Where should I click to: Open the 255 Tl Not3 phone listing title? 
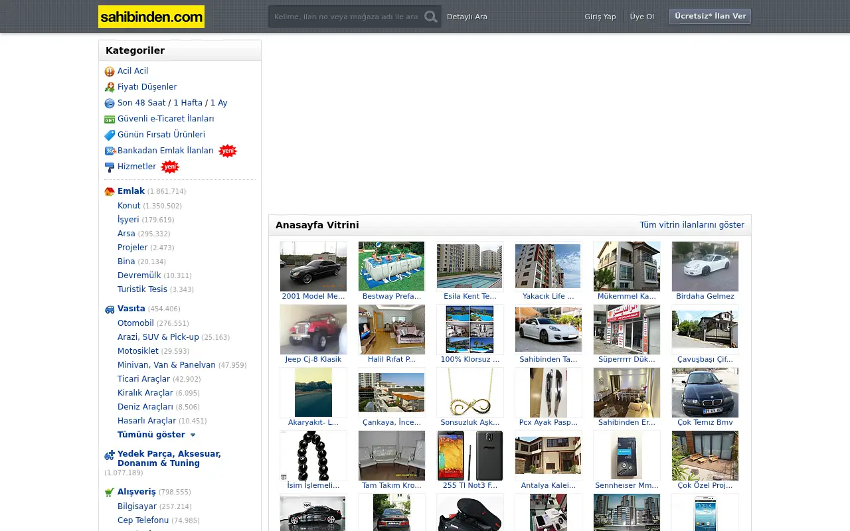coord(469,485)
